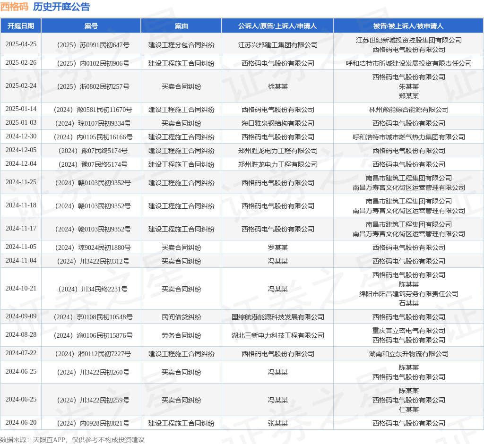The width and height of the screenshot is (484, 444).
Task: Click case number (2024)内0105民初16166号
Action: tap(91, 137)
